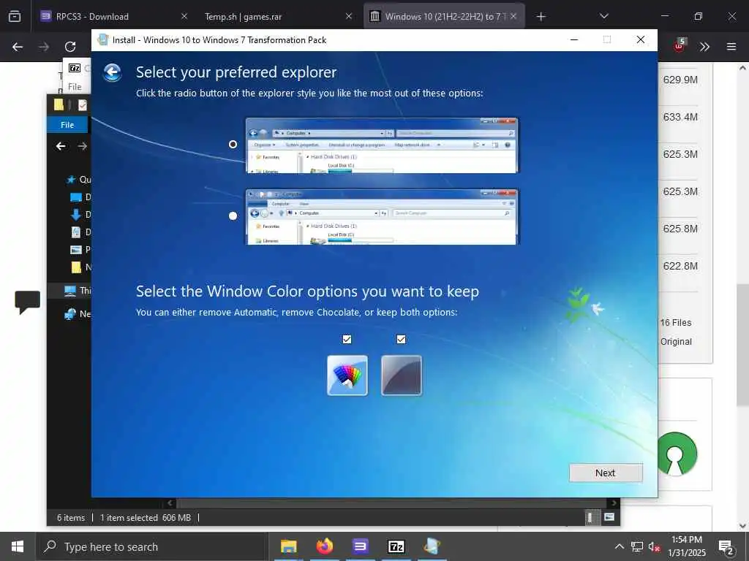Select Network in Explorer sidebar
Screen dimensions: 749x561
tap(78, 314)
